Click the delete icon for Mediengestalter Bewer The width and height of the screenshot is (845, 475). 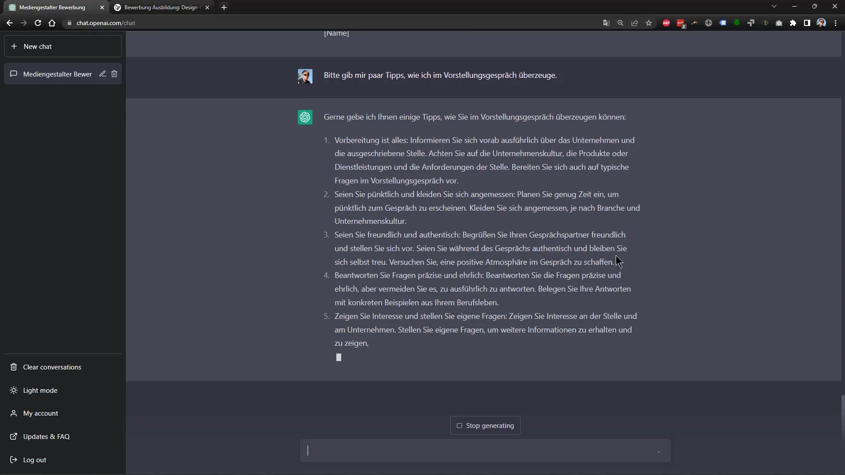(x=114, y=73)
